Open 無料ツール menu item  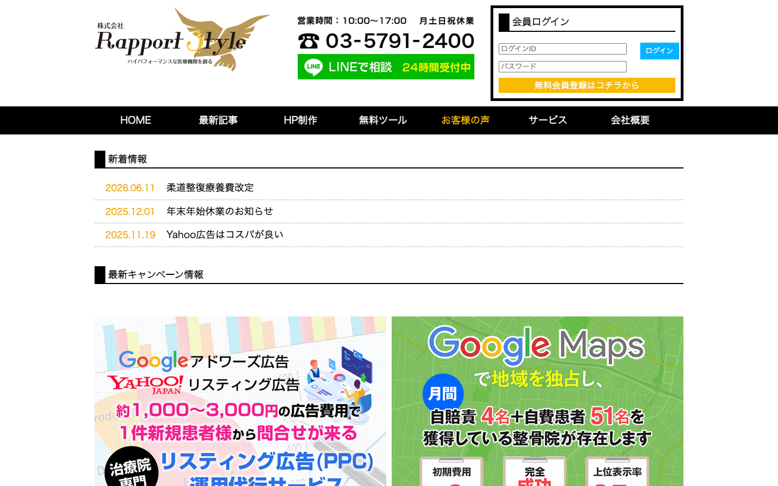coord(383,120)
